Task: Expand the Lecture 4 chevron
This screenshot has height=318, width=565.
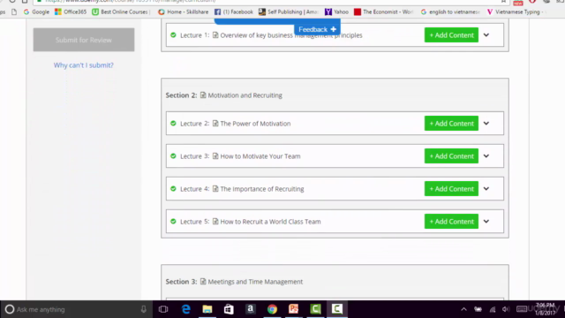Action: (486, 188)
